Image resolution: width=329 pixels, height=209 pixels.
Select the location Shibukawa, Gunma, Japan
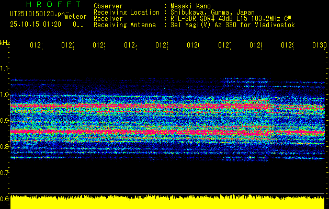tap(212, 13)
